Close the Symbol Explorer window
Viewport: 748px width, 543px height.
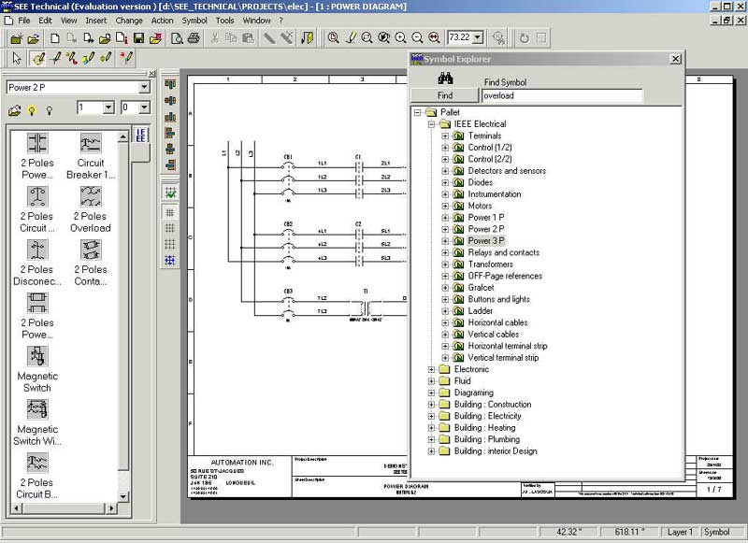coord(675,59)
